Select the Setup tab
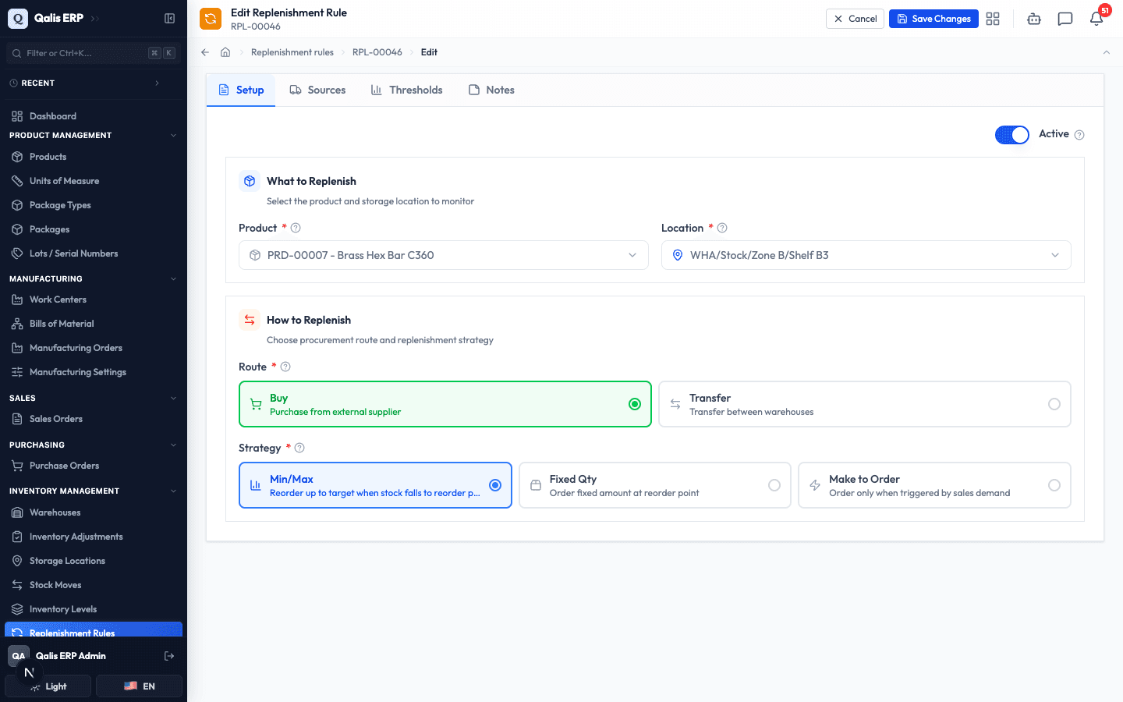 (x=241, y=90)
